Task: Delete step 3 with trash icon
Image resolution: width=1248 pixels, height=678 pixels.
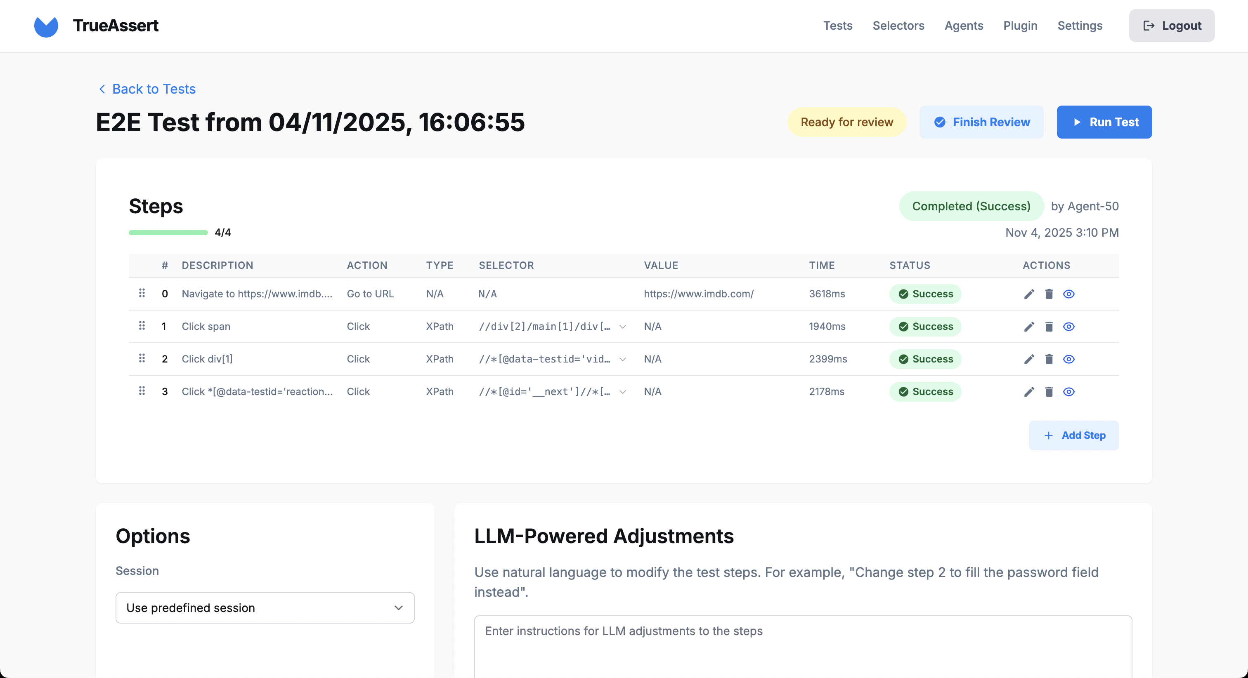Action: pyautogui.click(x=1049, y=391)
